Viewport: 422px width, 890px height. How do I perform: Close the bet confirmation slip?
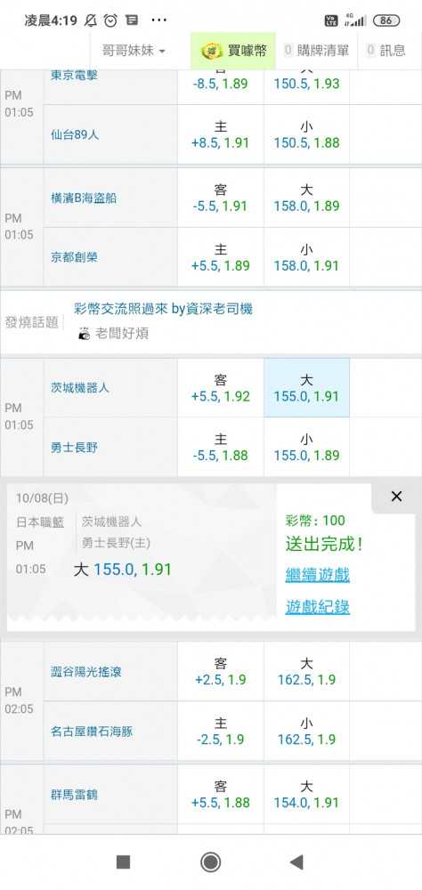396,496
